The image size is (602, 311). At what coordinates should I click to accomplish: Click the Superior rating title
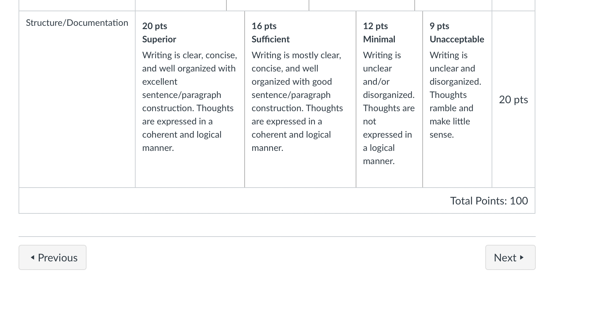(159, 39)
